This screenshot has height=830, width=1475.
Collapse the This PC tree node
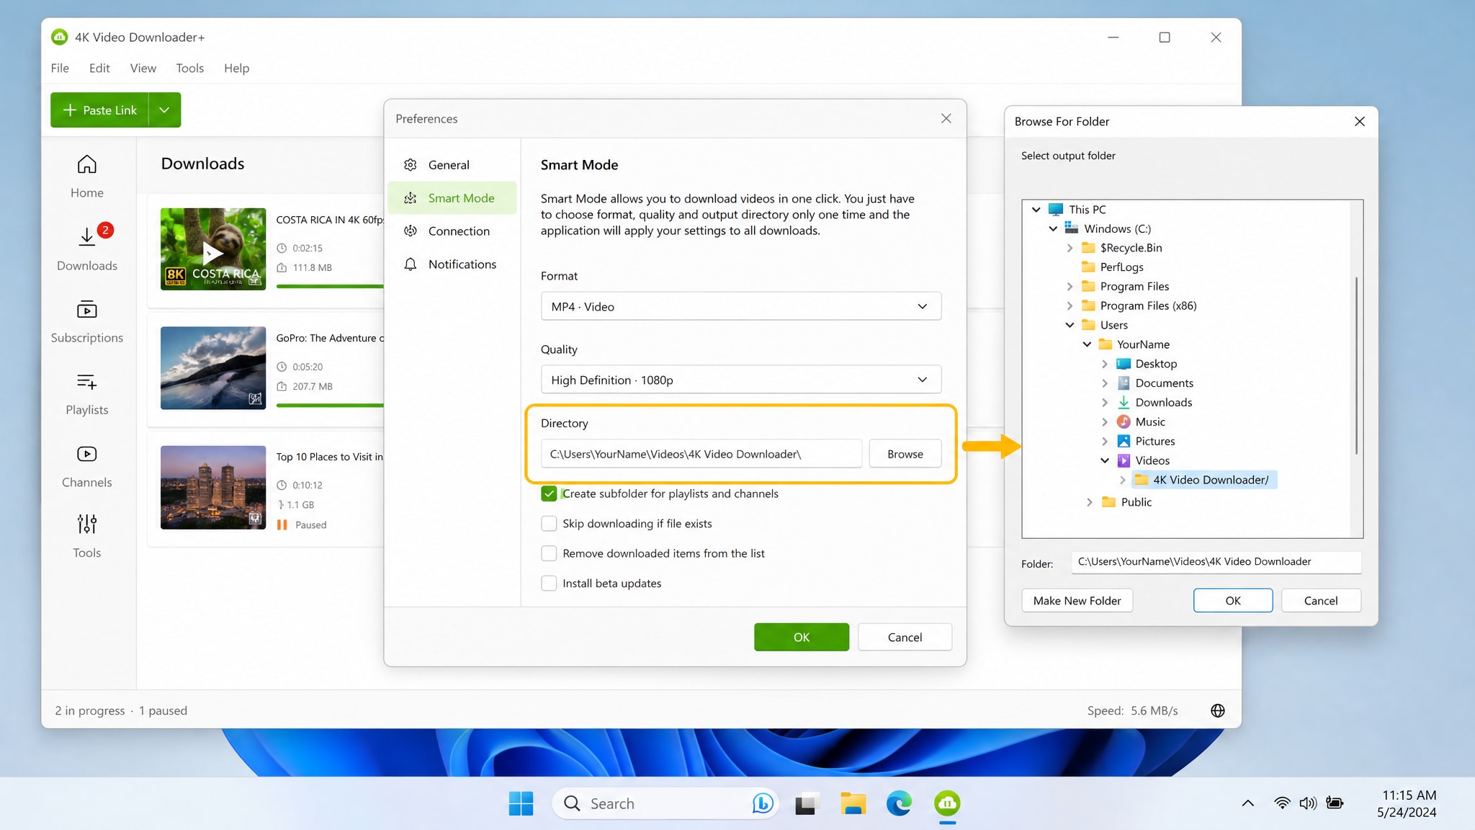pyautogui.click(x=1036, y=210)
